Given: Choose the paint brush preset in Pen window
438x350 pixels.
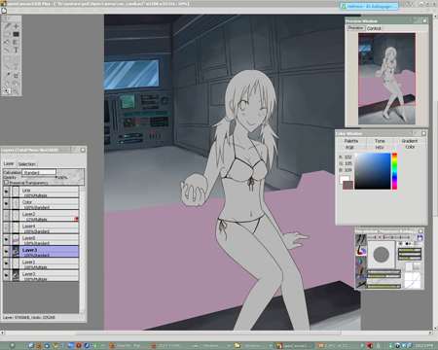Looking at the screenshot, I should tap(360, 251).
